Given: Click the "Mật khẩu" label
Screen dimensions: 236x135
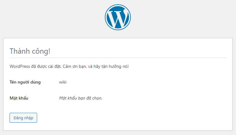Looking at the screenshot, I should 19,98.
